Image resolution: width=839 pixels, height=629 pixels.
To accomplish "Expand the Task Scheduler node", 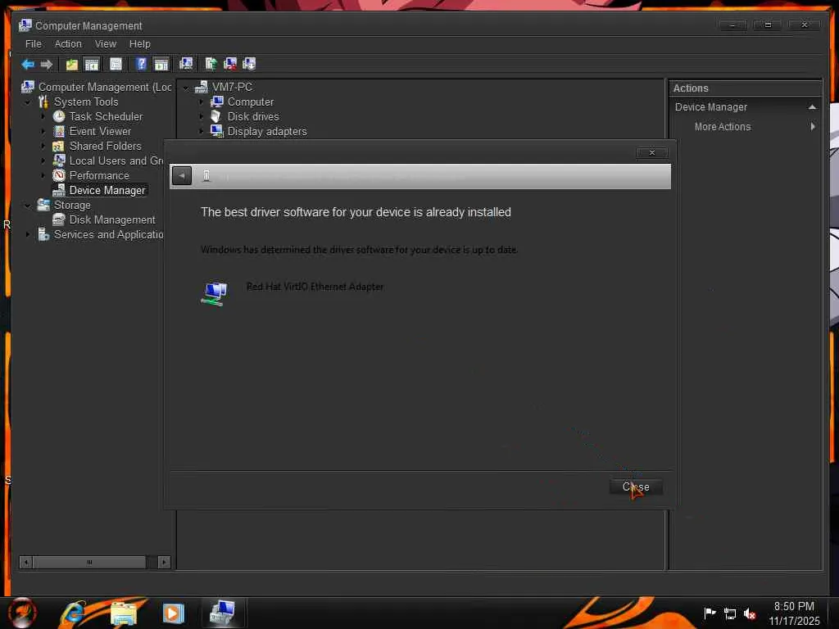I will pos(43,116).
